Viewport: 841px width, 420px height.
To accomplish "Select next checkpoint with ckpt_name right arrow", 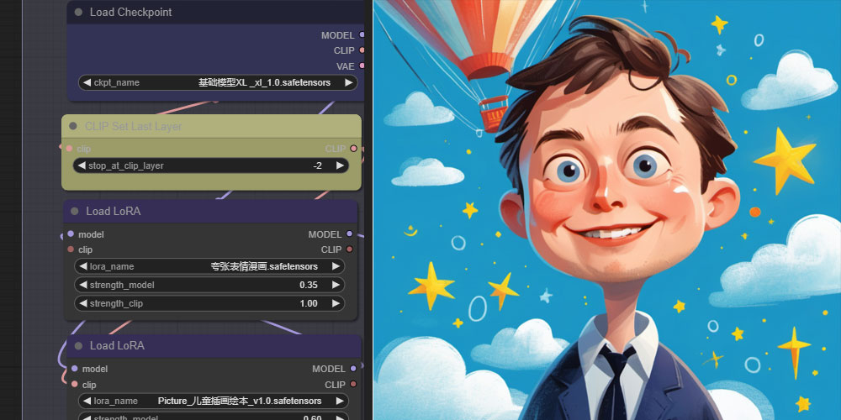I will 349,82.
